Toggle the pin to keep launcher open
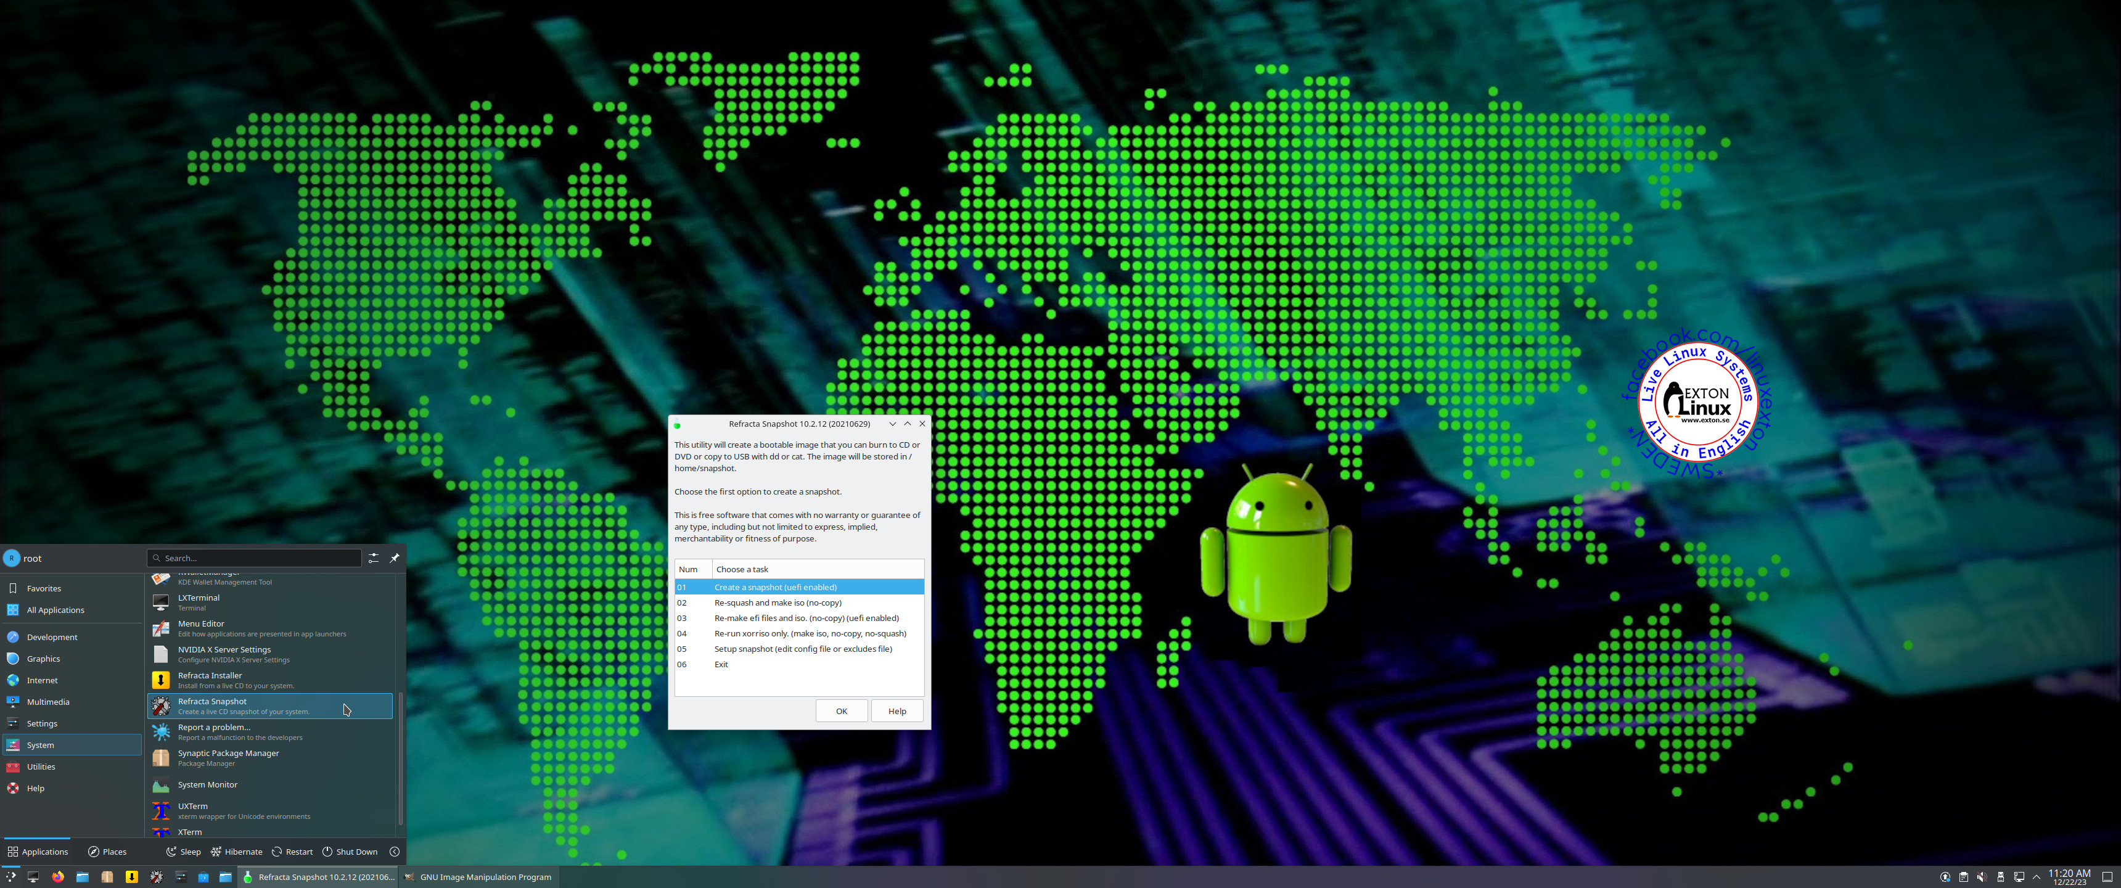 pyautogui.click(x=395, y=557)
